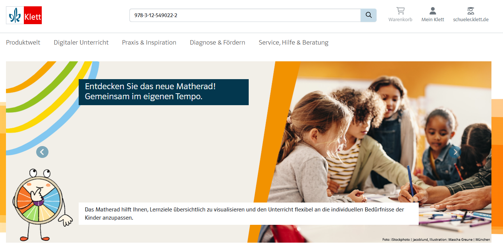
Task: Open the Digitaler Unterricht menu
Action: point(81,42)
